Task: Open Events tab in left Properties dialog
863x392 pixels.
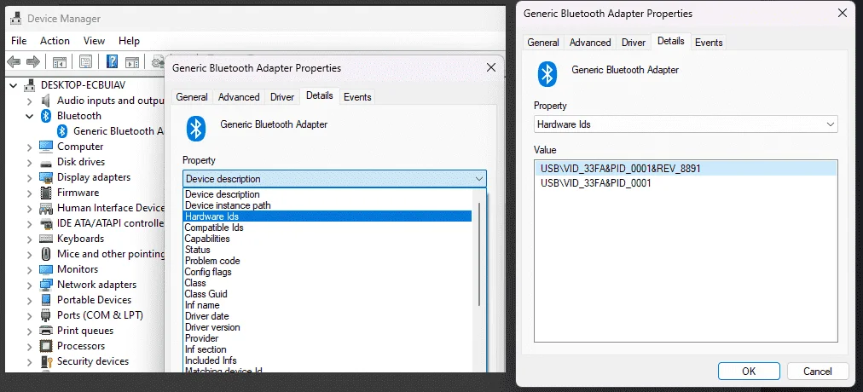Action: tap(358, 97)
